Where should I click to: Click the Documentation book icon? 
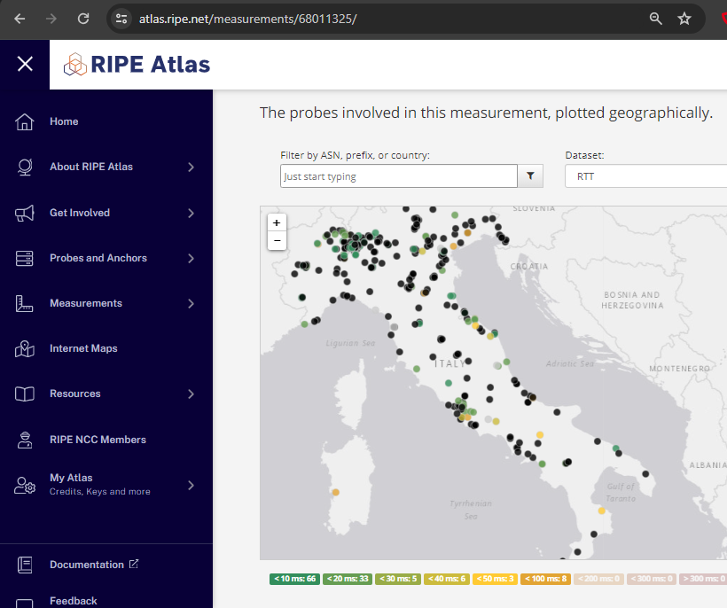25,565
